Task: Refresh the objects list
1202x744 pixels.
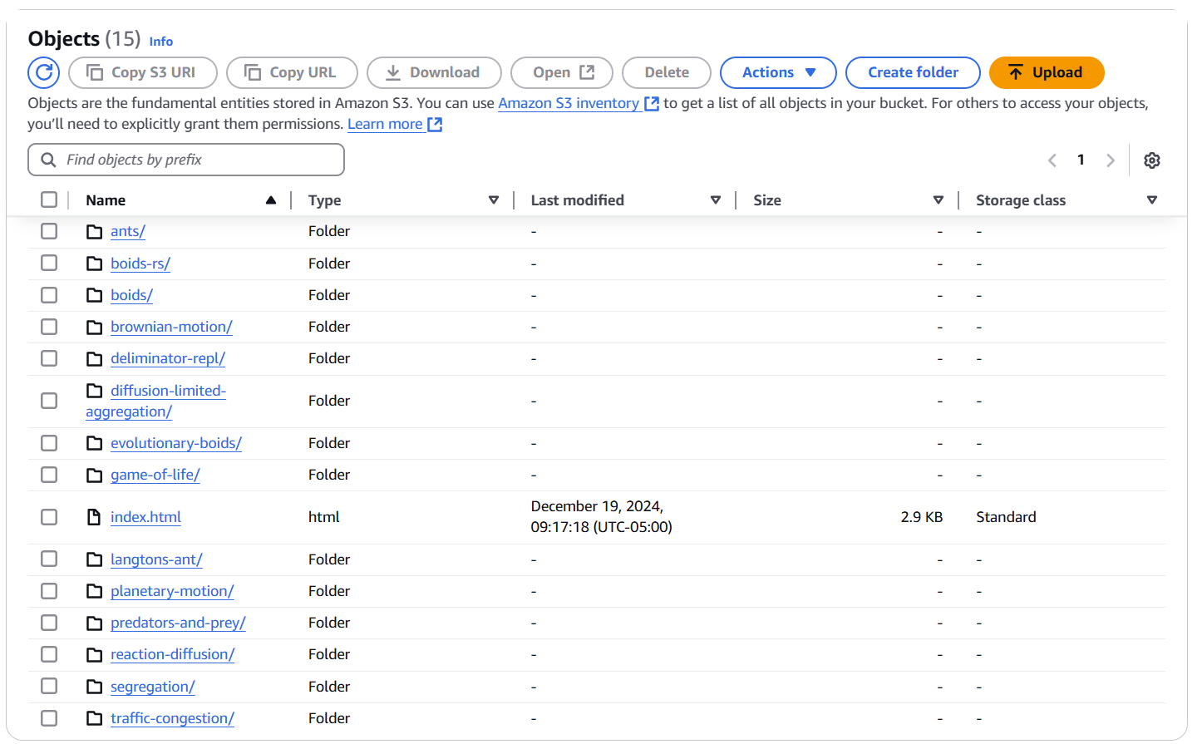Action: (44, 72)
